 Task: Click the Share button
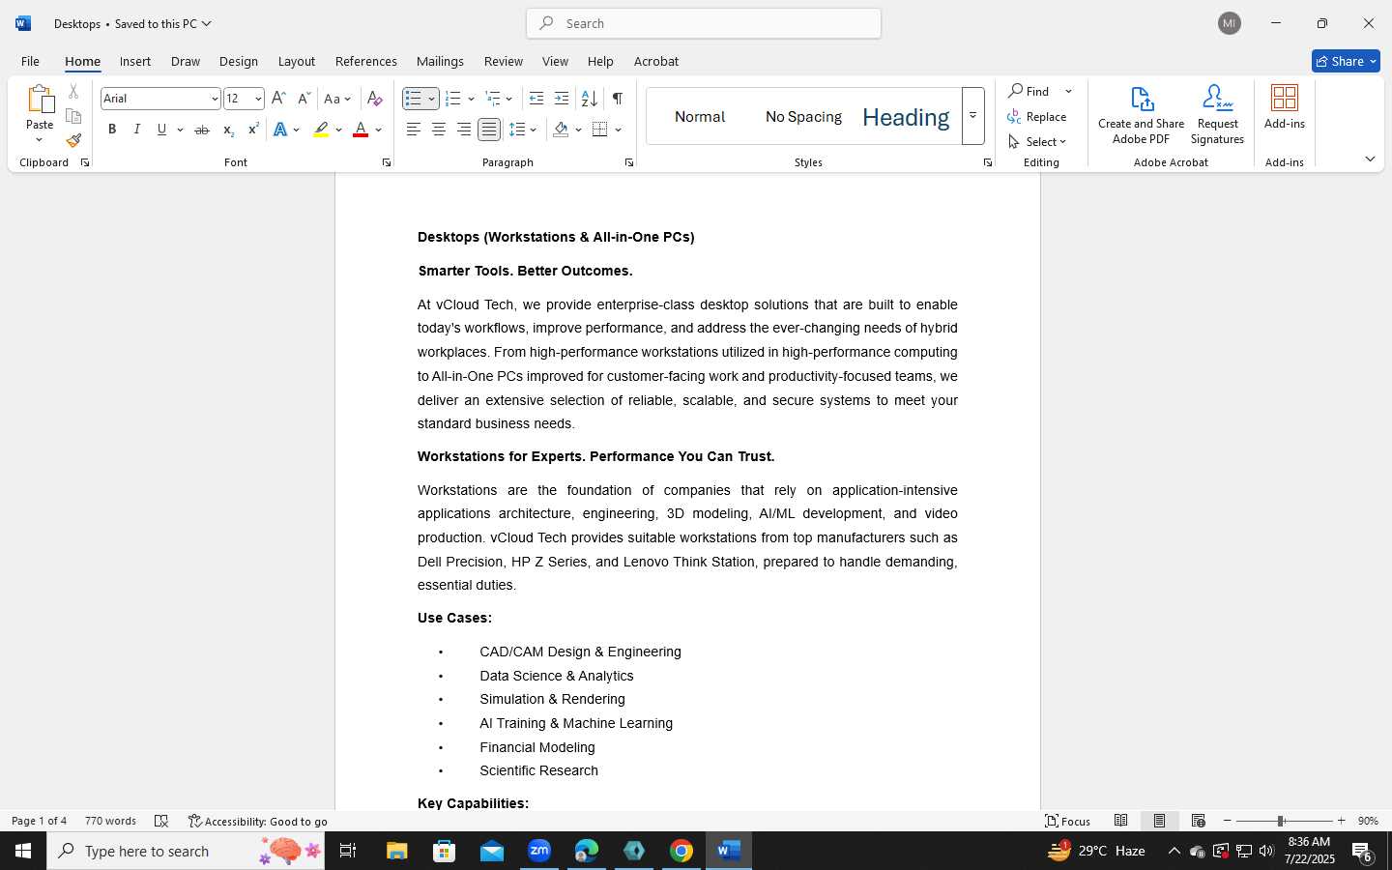pos(1346,61)
